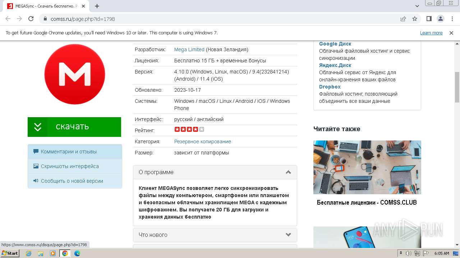Collapse the О программе section

(215, 172)
